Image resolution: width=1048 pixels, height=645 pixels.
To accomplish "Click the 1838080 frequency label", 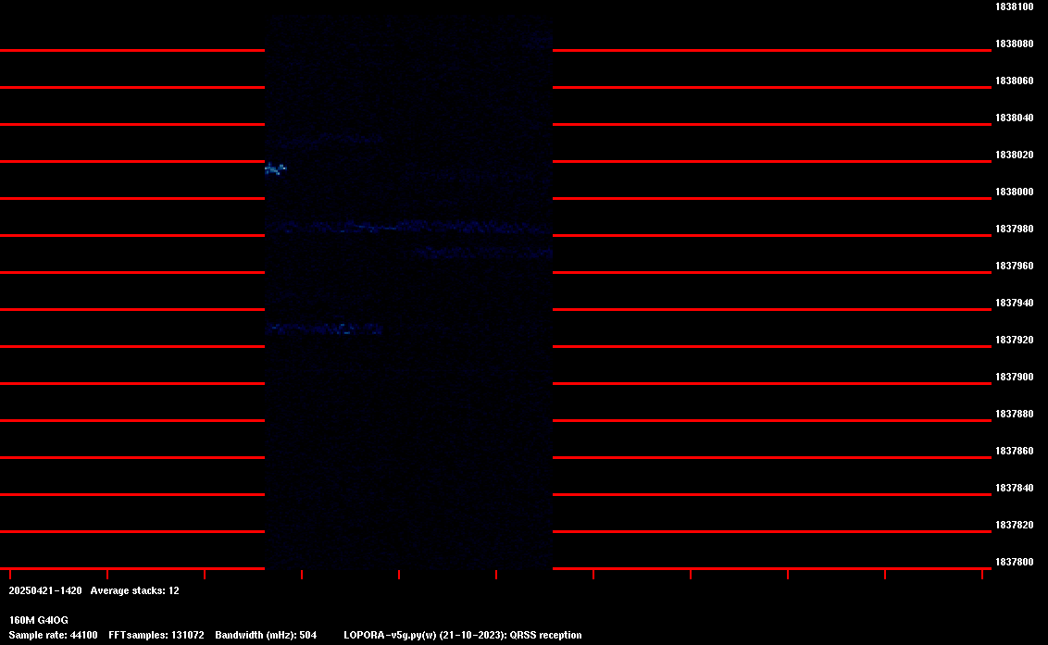I will [1014, 43].
